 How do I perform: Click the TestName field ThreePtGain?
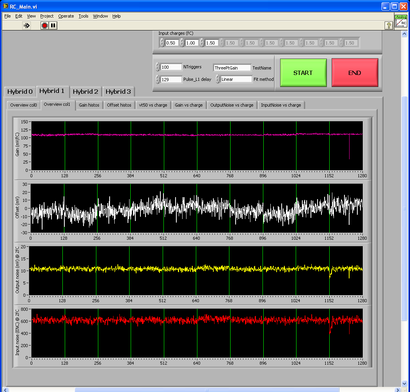[x=232, y=68]
